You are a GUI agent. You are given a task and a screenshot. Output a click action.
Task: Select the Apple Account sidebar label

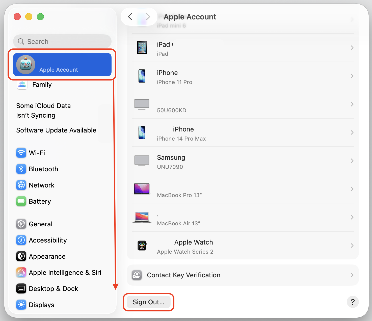[x=59, y=70]
